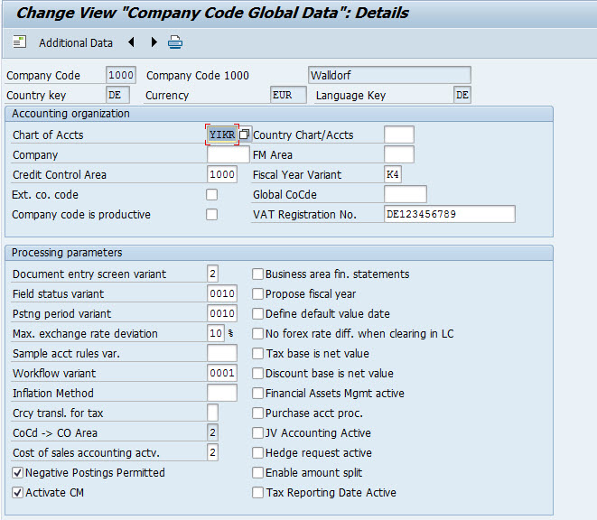Screen dimensions: 597x520
Task: Edit Fiscal Year Variant K4 field
Action: 393,174
